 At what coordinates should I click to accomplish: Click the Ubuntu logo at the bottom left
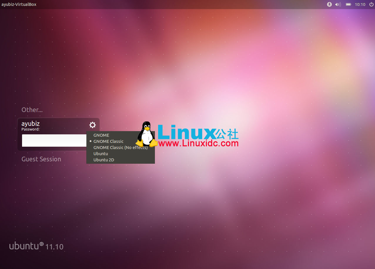pyautogui.click(x=32, y=246)
